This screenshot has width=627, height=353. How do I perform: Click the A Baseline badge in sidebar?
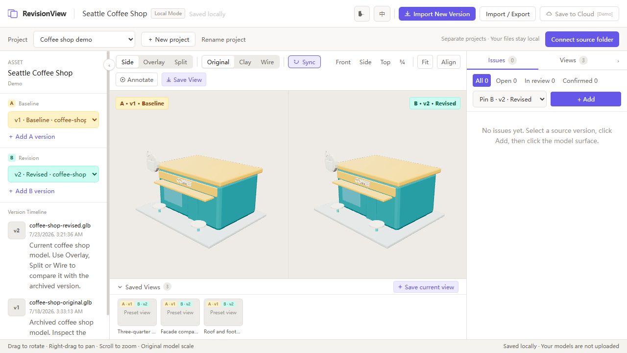coord(12,103)
